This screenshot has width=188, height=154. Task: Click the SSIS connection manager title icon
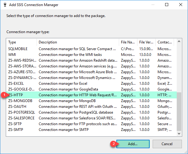(5, 5)
